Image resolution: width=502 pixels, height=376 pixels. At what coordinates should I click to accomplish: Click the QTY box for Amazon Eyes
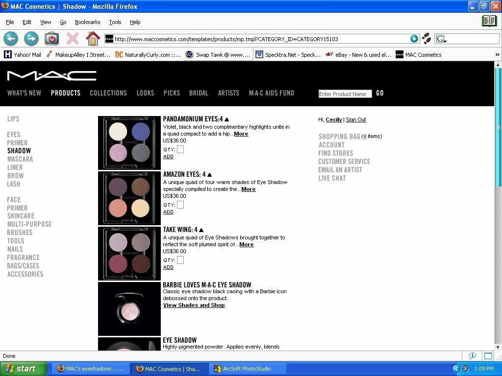(x=180, y=205)
